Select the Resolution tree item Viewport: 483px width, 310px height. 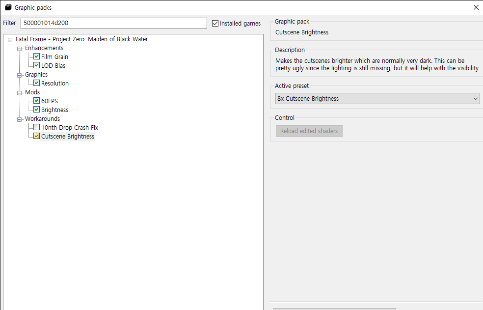point(55,84)
